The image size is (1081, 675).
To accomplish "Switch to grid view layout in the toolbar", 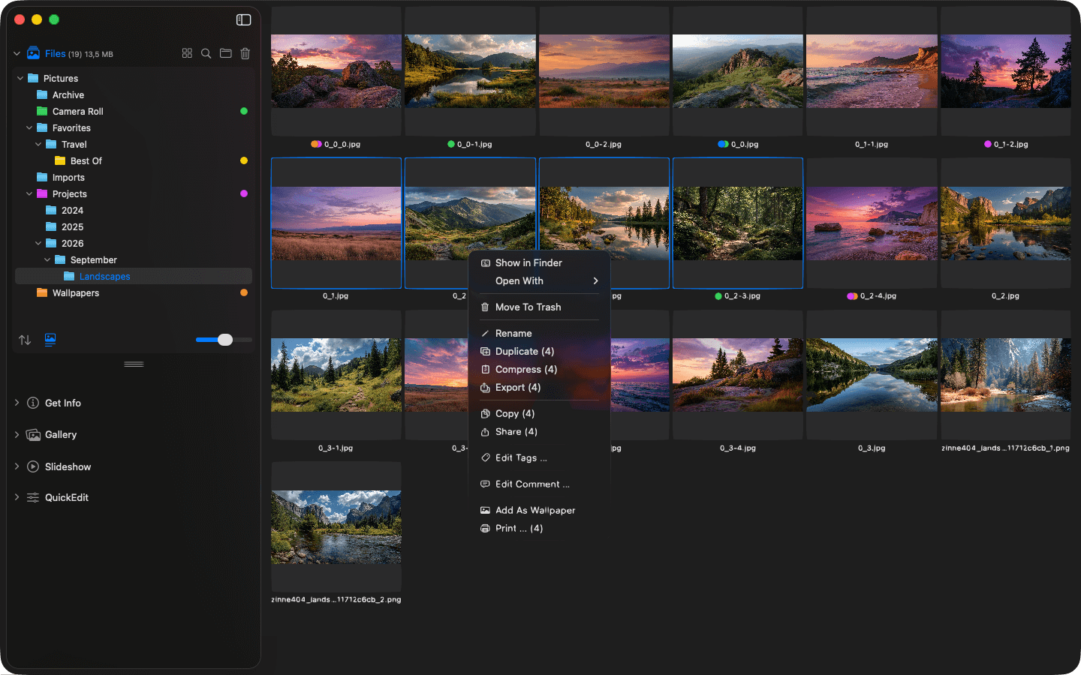I will click(187, 53).
